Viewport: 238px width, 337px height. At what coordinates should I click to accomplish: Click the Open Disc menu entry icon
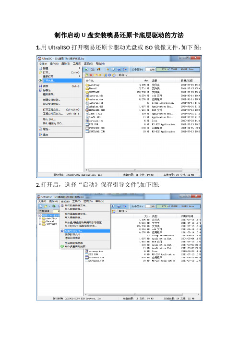point(40,80)
